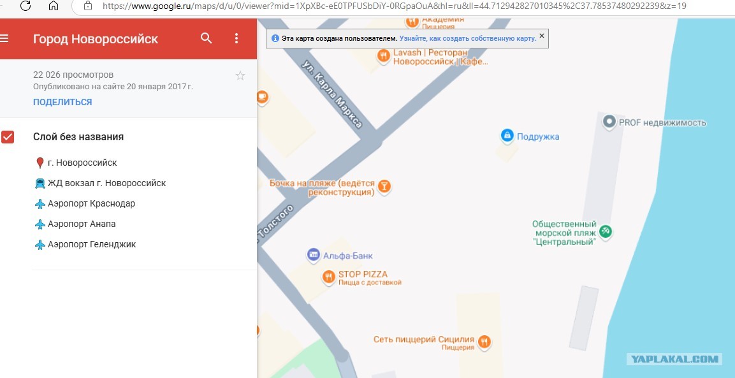
Task: Click the airplane icon beside Аэропорт Анапа
Action: tap(40, 224)
